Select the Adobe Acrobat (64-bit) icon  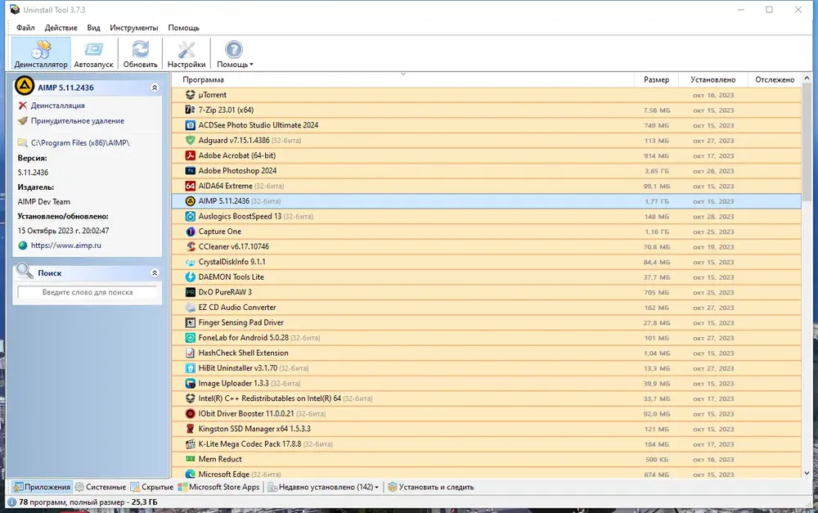pyautogui.click(x=191, y=155)
